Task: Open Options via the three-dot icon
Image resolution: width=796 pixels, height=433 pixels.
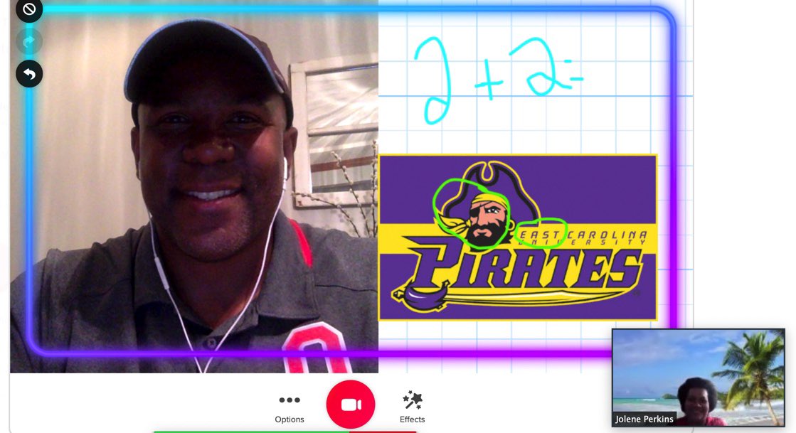Action: coord(289,400)
